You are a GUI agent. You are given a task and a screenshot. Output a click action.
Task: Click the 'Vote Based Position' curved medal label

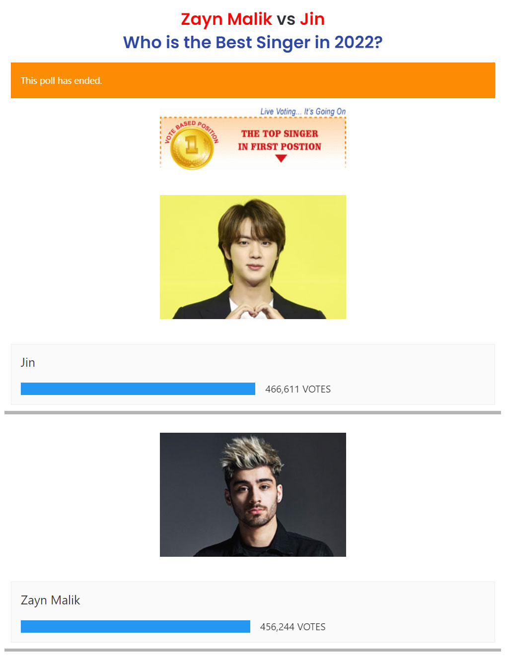191,131
